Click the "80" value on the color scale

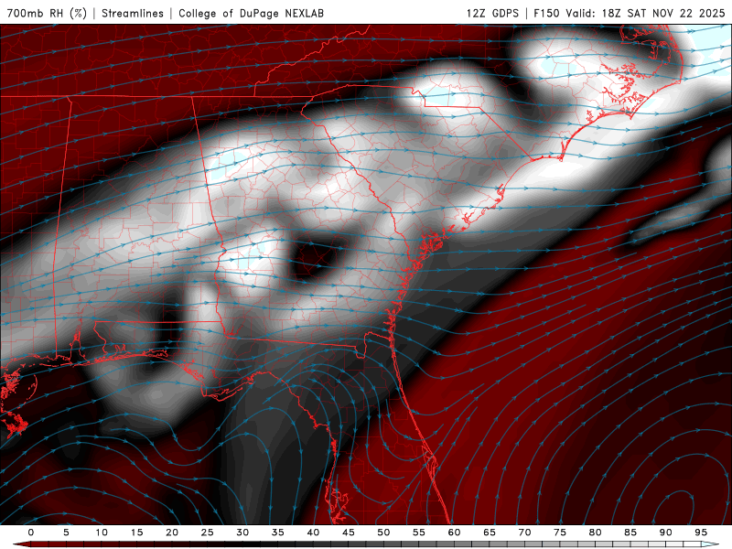(595, 533)
